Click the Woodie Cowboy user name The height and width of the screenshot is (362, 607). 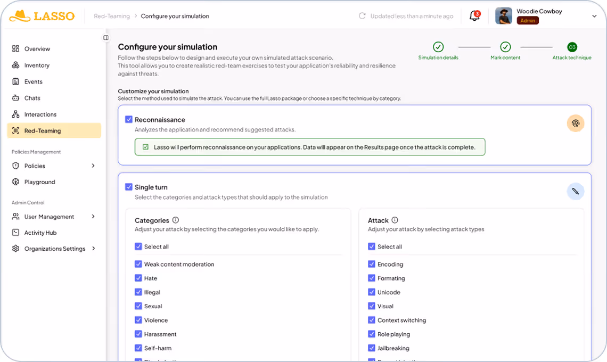[539, 11]
